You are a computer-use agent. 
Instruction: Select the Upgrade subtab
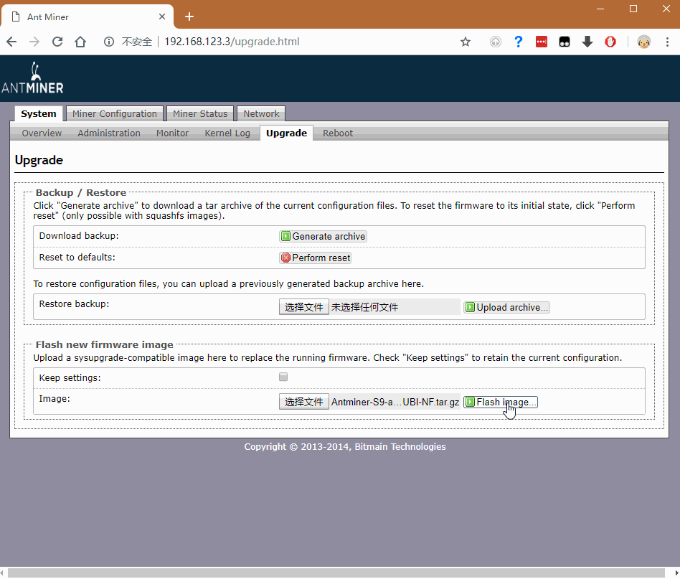click(286, 133)
